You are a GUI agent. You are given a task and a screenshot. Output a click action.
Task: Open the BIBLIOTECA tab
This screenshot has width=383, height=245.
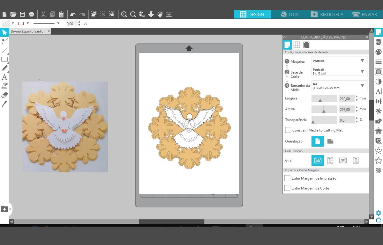point(327,14)
